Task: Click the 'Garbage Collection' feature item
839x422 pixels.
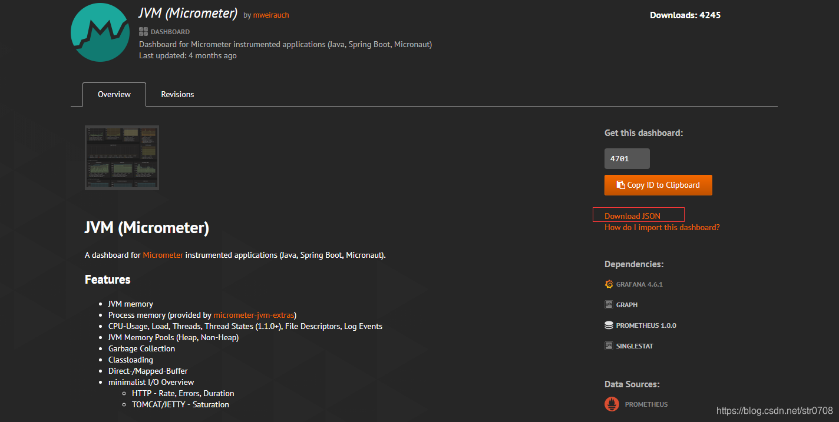Action: coord(141,348)
